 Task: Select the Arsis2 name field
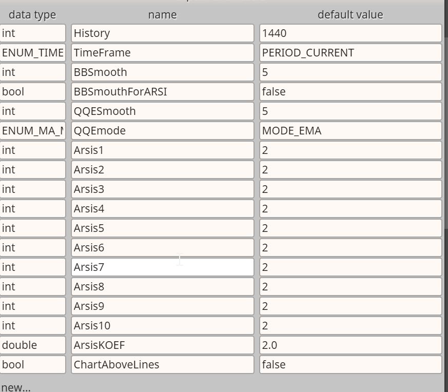(x=162, y=170)
